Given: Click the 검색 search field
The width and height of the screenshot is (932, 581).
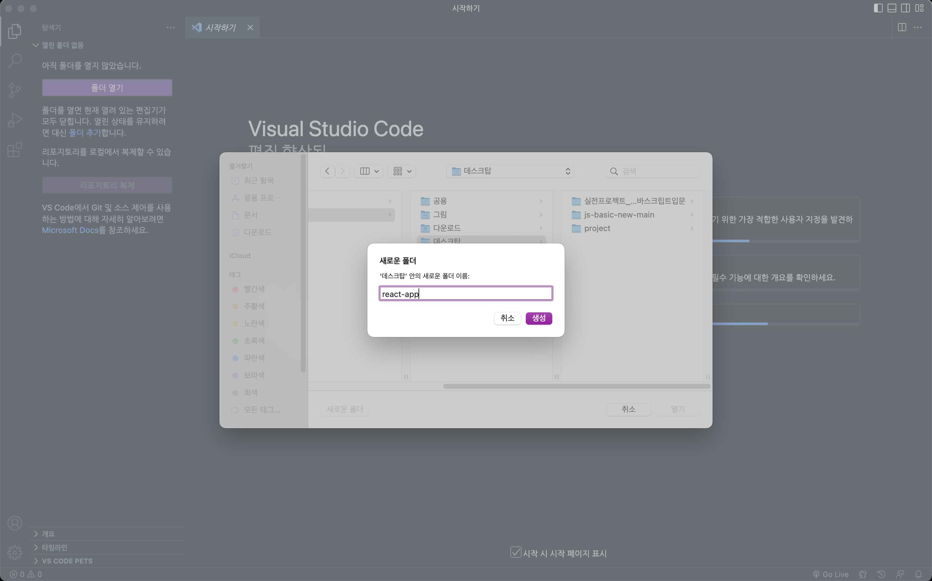Looking at the screenshot, I should [652, 171].
